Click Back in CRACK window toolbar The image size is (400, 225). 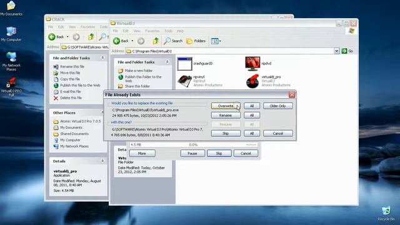tap(56, 37)
